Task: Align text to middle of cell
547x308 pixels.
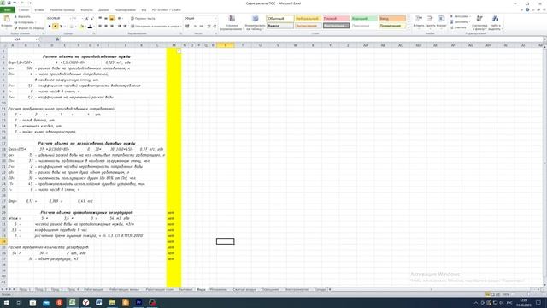Action: pos(106,18)
